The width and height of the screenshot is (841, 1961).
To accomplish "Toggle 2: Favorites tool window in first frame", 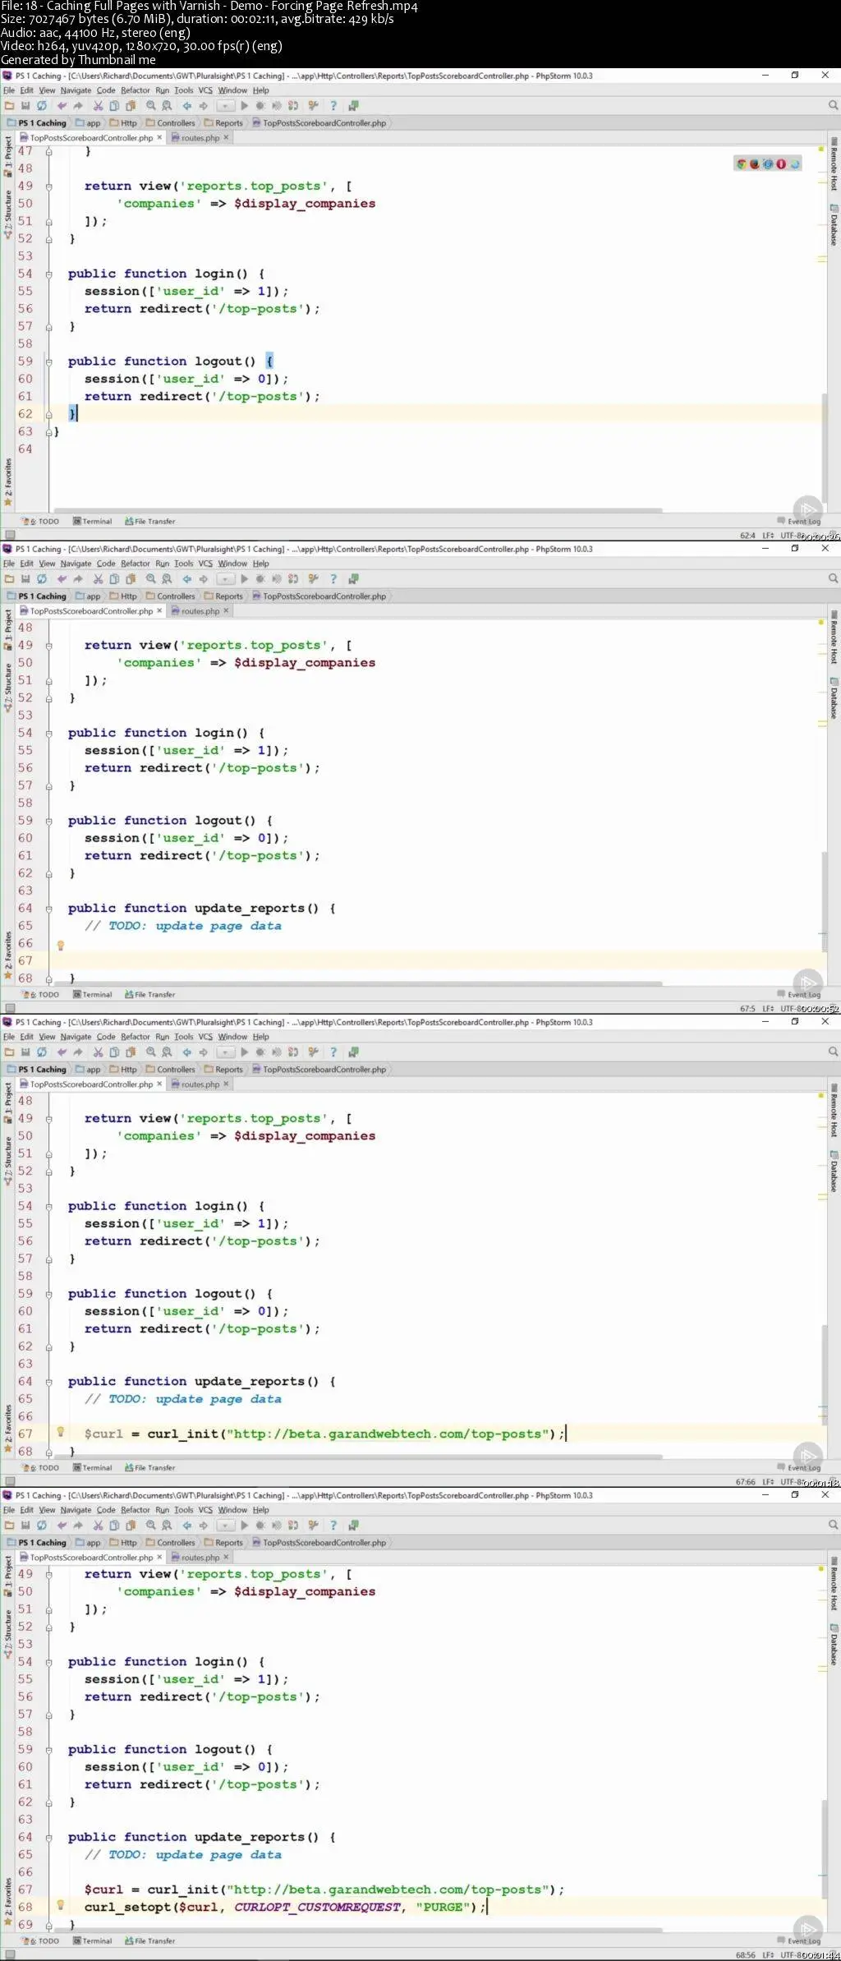I will click(7, 482).
